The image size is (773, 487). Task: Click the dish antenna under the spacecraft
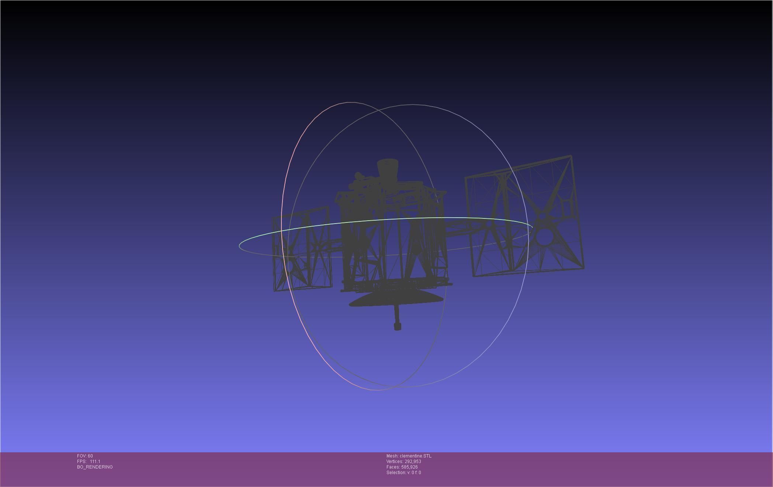pyautogui.click(x=397, y=298)
